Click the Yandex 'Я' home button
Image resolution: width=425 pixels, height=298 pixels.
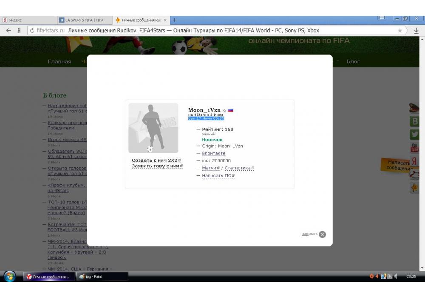pyautogui.click(x=20, y=31)
